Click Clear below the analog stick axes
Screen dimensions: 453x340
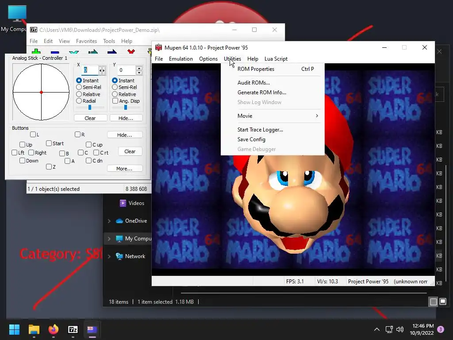[90, 118]
